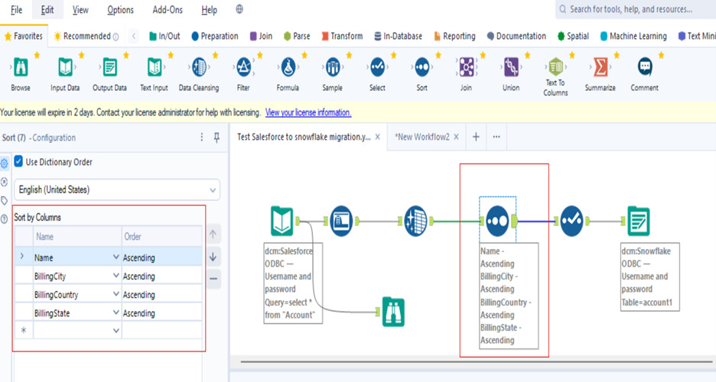Select the Browse tool icon
This screenshot has width=716, height=382.
pyautogui.click(x=21, y=68)
